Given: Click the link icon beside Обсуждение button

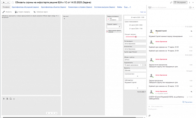Looking at the screenshot, I should [x=171, y=3].
